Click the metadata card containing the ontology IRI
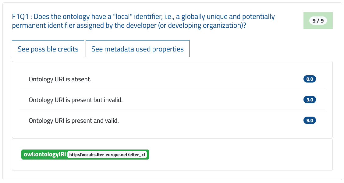344x183 pixels. point(172,154)
